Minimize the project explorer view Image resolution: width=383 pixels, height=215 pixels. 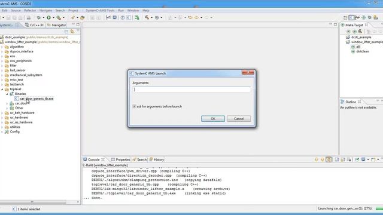point(73,24)
